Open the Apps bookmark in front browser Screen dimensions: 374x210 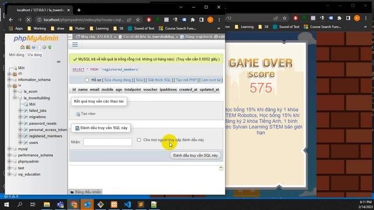tap(16, 29)
